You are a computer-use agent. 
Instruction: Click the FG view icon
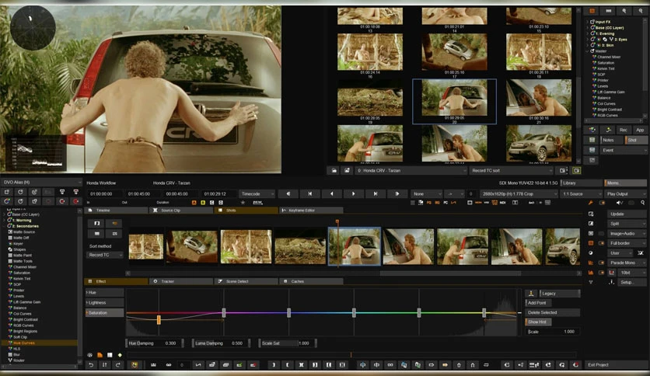429,203
